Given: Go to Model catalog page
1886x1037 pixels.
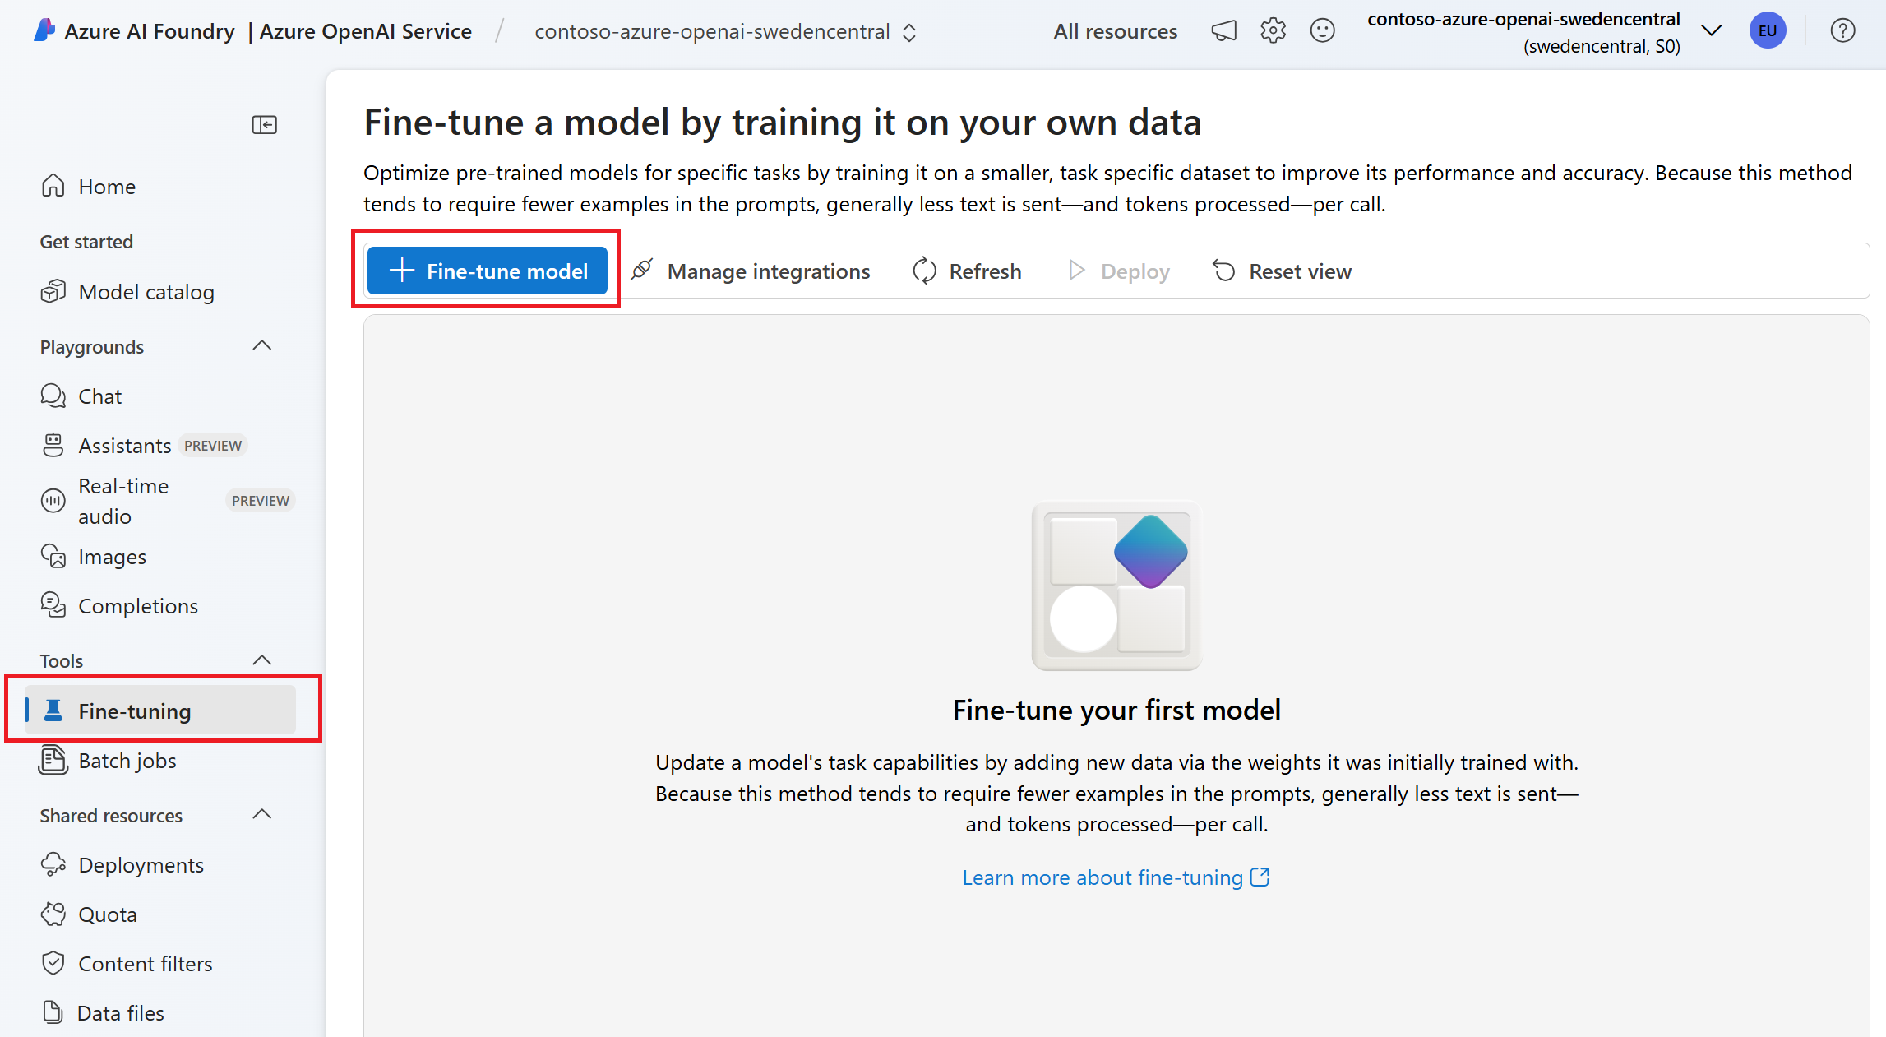Looking at the screenshot, I should coord(146,292).
